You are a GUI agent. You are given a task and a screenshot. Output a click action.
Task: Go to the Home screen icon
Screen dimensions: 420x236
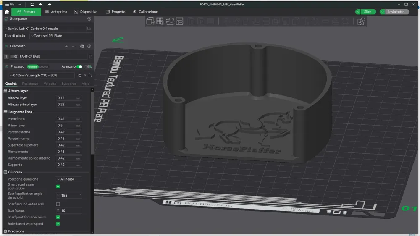7,12
